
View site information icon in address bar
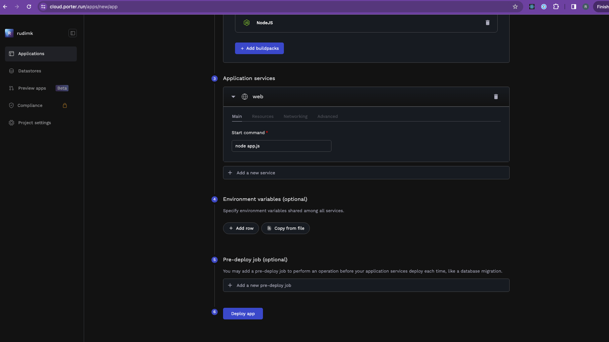pos(43,7)
